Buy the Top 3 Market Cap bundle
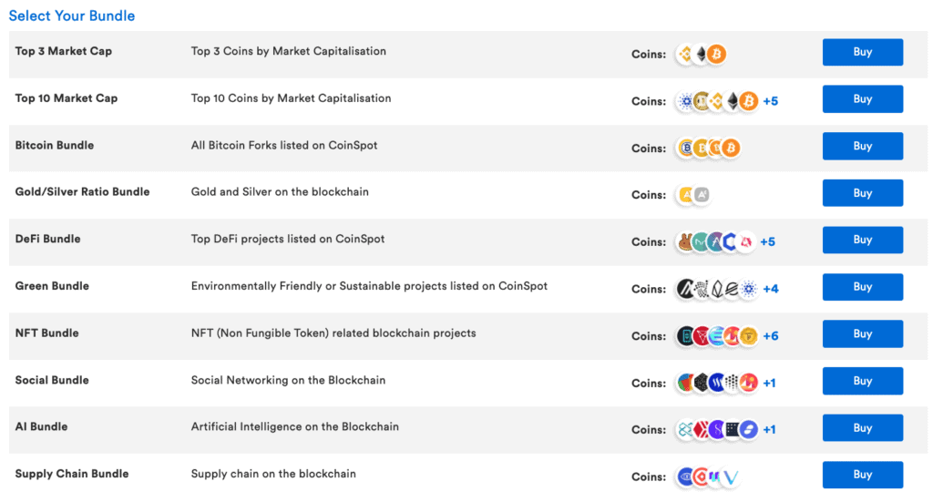Screen dimensions: 933x502 pyautogui.click(x=863, y=52)
